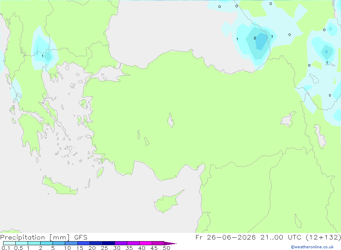Click the "Precipitation [mm]" title text
Image resolution: width=341 pixels, height=250 pixels.
[35, 237]
